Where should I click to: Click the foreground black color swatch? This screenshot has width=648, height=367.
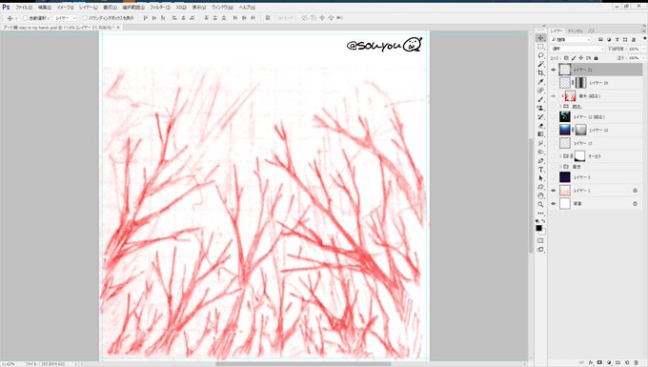[539, 228]
